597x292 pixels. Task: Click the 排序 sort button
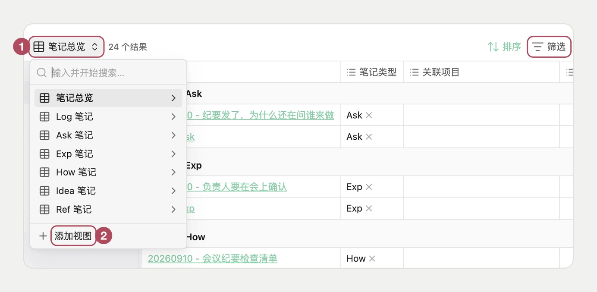504,47
